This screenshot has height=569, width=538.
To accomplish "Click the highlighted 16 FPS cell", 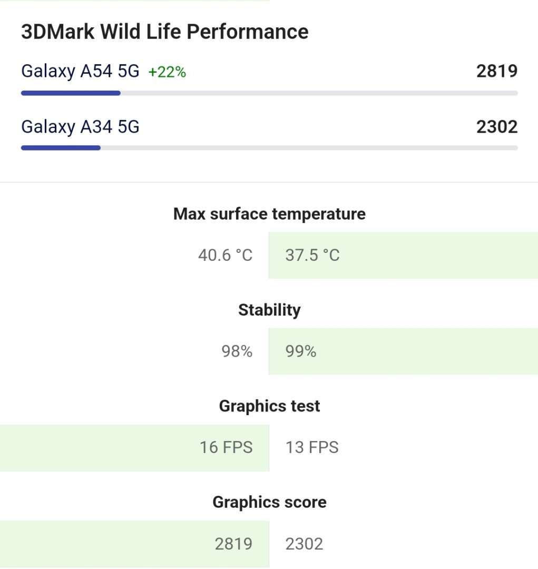I will [x=134, y=448].
